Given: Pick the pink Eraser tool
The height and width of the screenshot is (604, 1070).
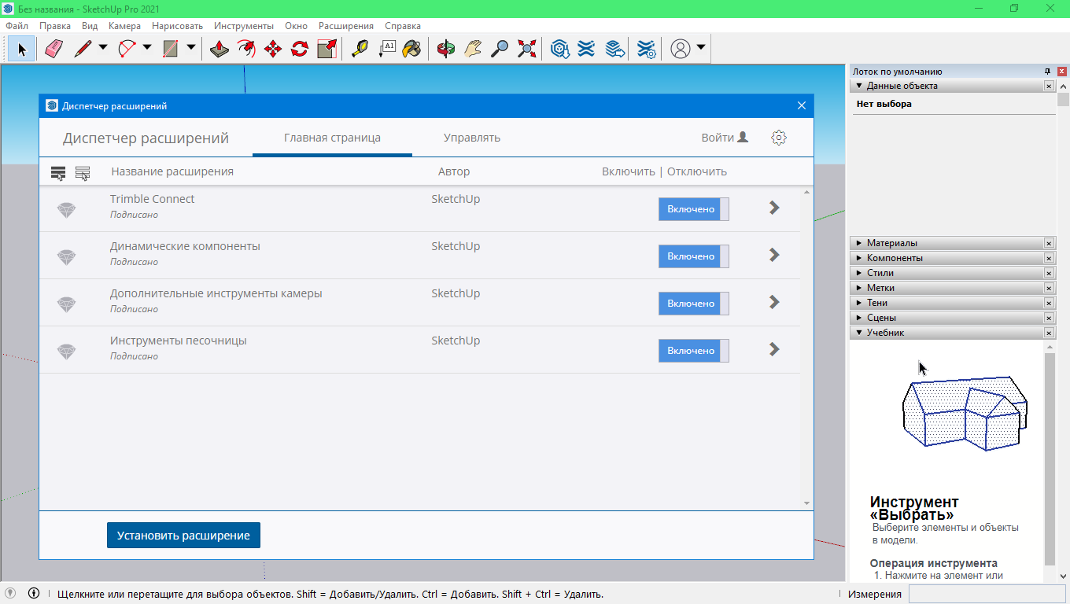Looking at the screenshot, I should coord(53,49).
